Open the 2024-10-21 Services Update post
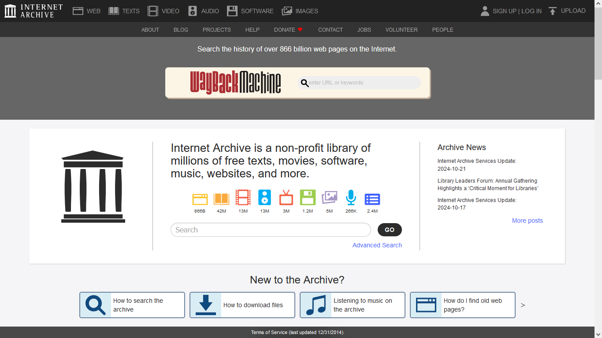Viewport: 602px width, 338px height. click(477, 165)
